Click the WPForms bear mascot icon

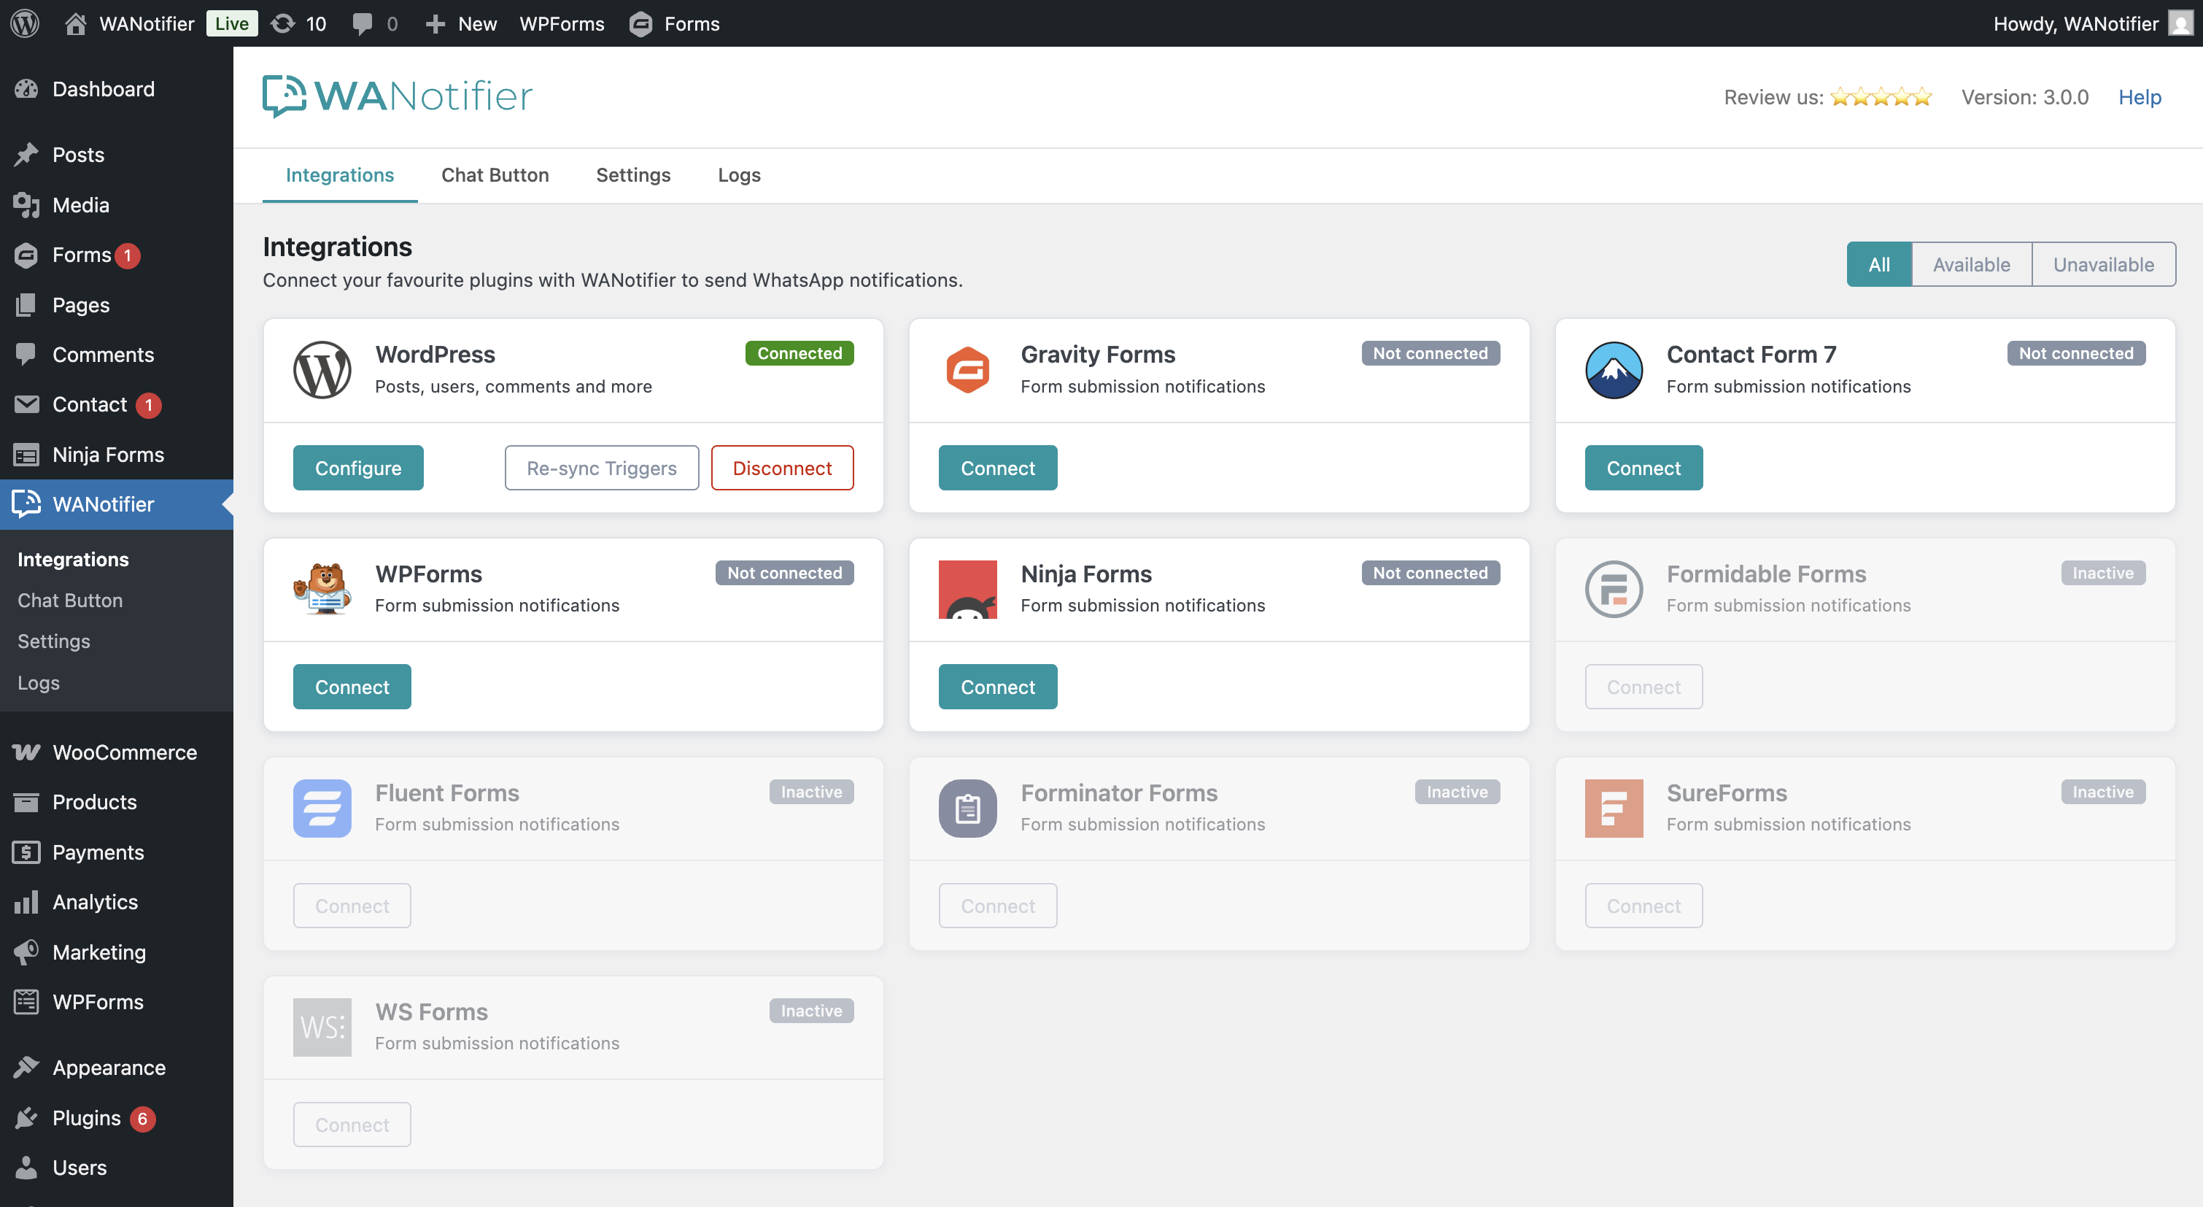tap(322, 588)
